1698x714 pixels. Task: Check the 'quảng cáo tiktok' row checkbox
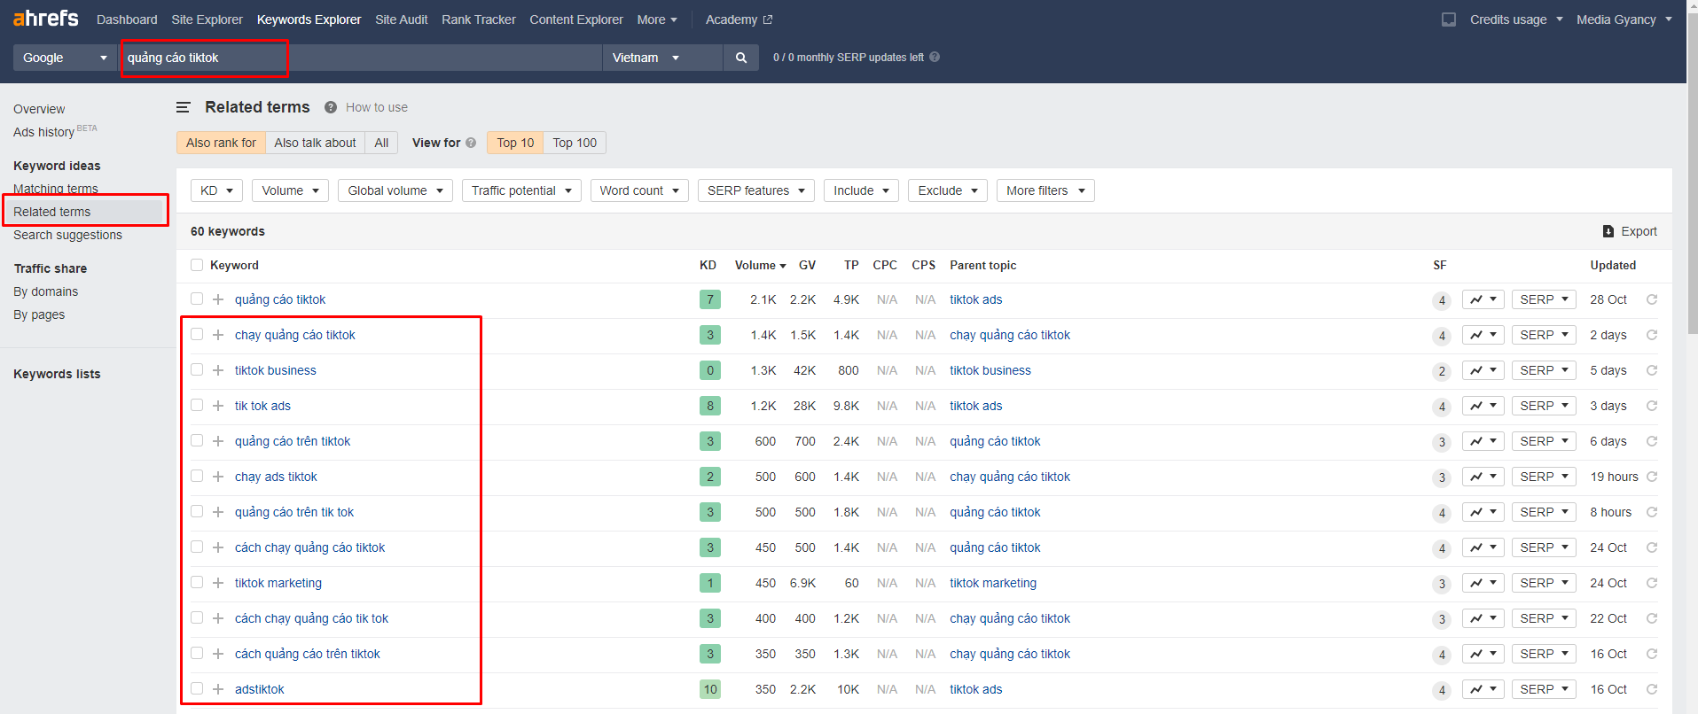[x=197, y=299]
